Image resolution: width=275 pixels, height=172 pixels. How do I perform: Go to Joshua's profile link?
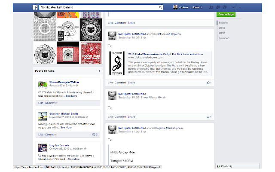pyautogui.click(x=183, y=7)
